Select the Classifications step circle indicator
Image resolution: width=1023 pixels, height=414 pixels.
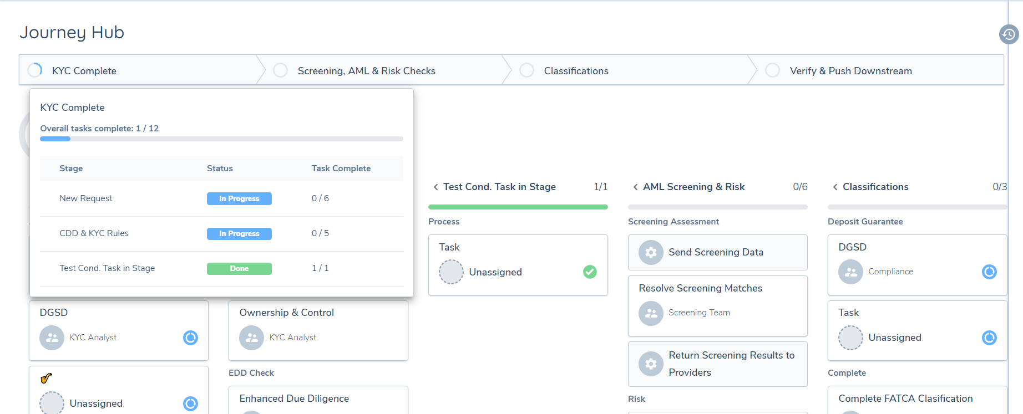tap(526, 70)
